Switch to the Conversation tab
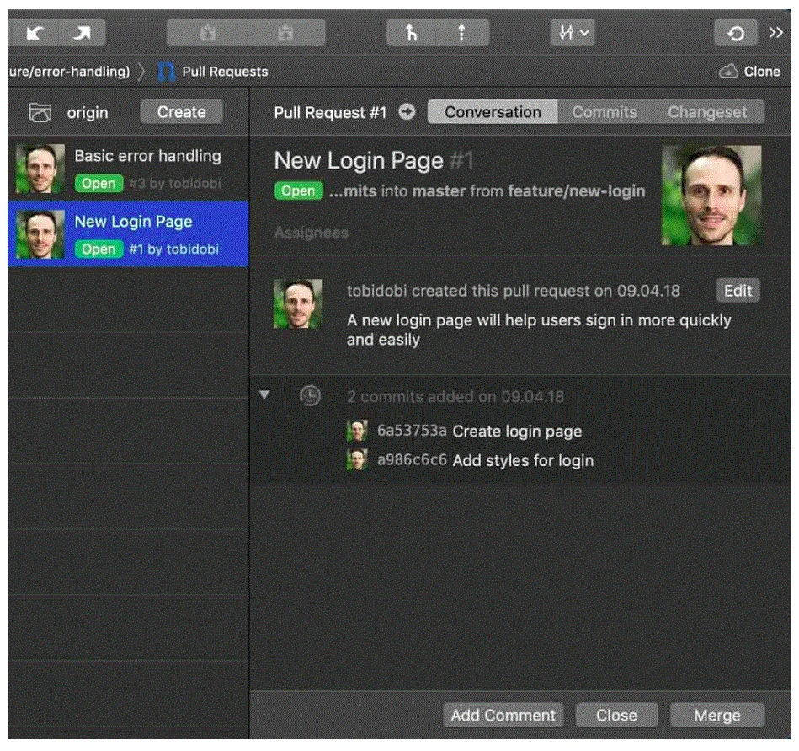799x751 pixels. [493, 112]
